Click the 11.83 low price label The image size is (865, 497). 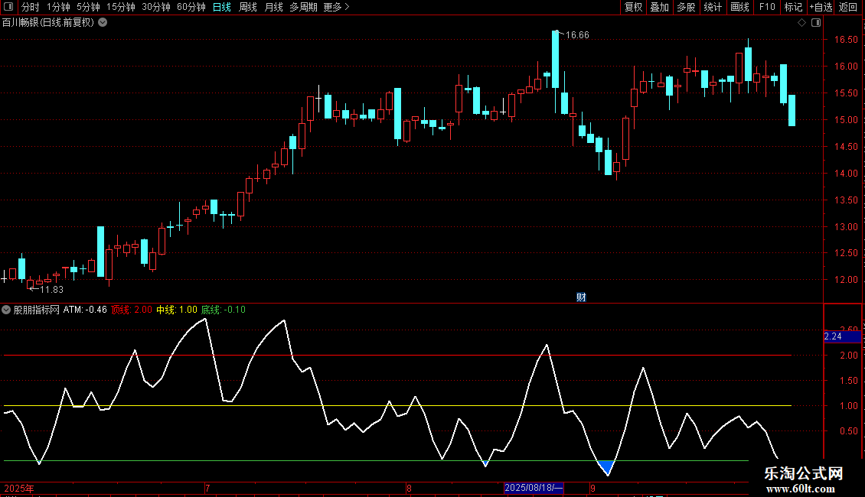point(51,289)
